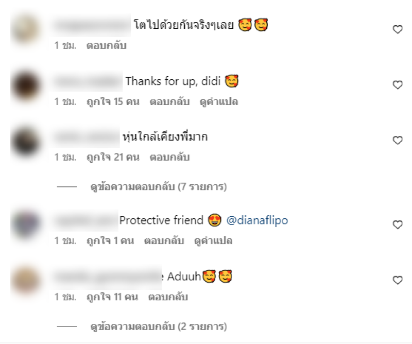The width and height of the screenshot is (412, 344).
Task: Tap the heart next to 'Aduuh' comment
Action: [397, 280]
